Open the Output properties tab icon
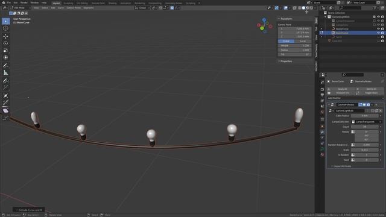 click(x=322, y=95)
